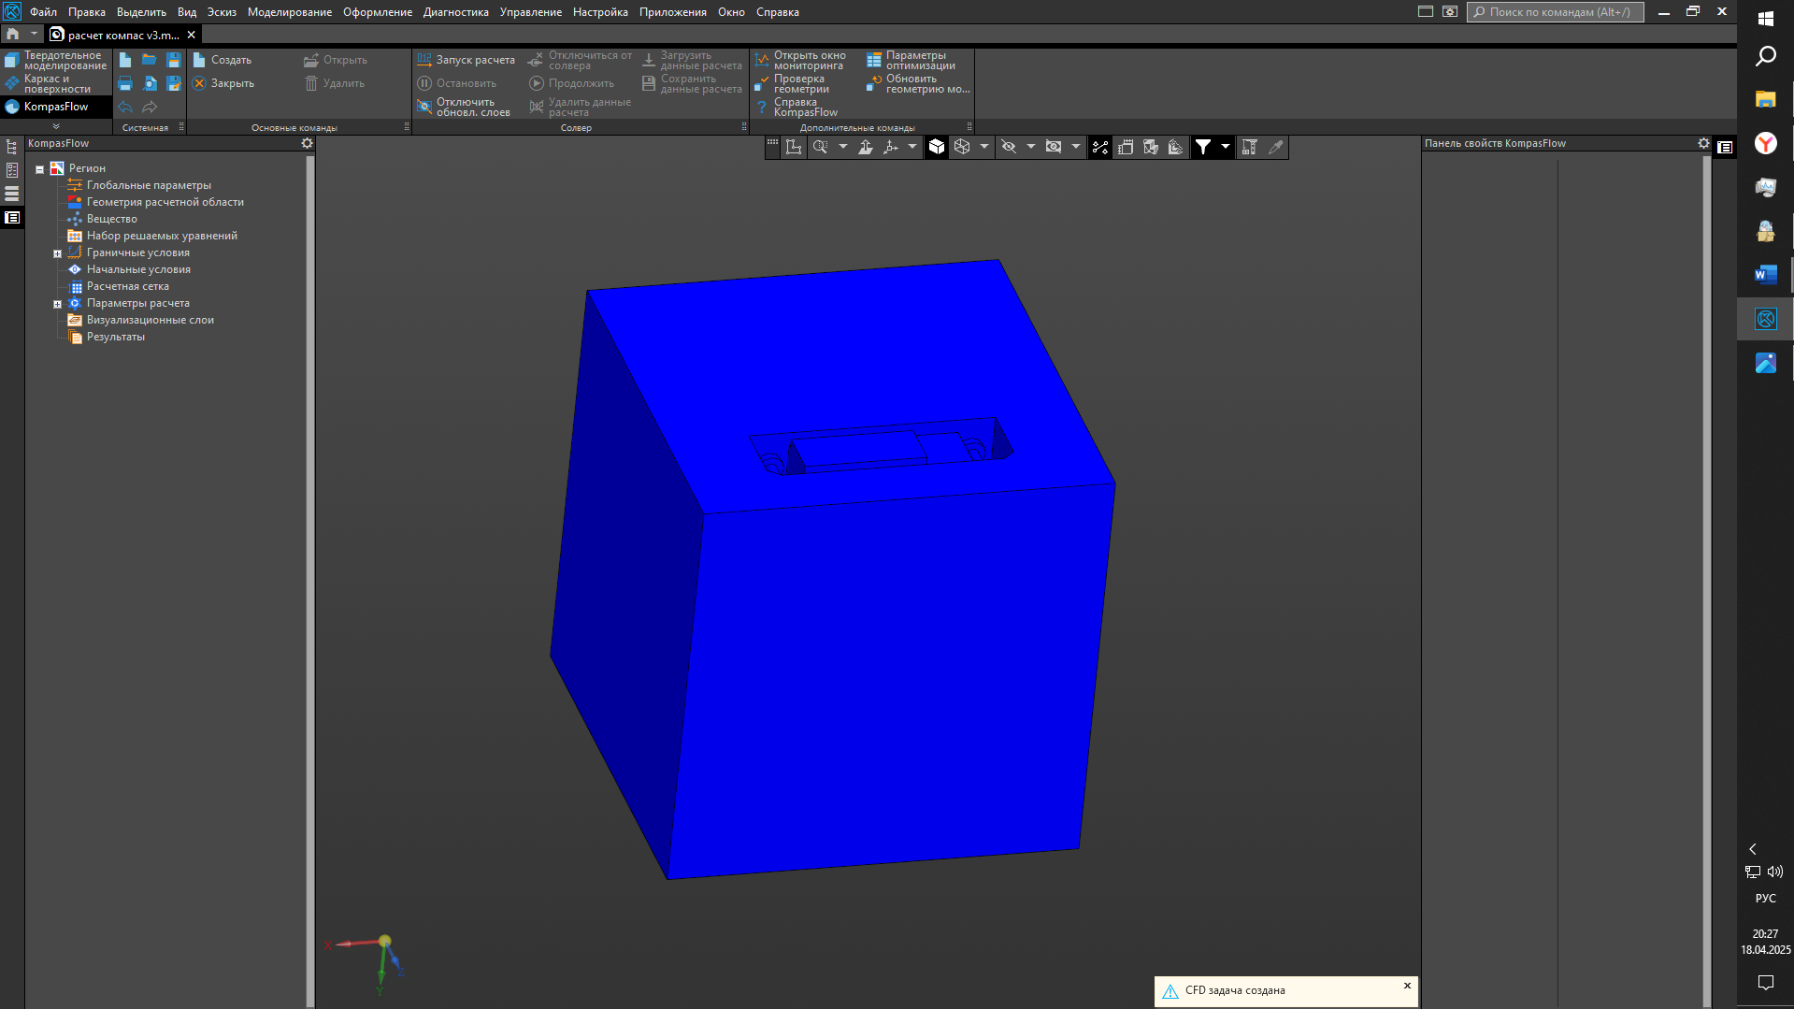The width and height of the screenshot is (1794, 1009).
Task: Click the command search field
Action: click(x=1556, y=12)
